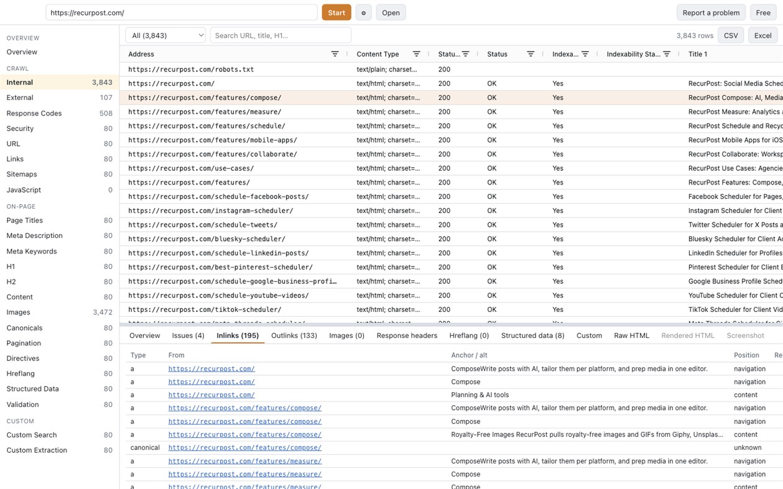This screenshot has width=783, height=489.
Task: Click the Free plan button
Action: (x=763, y=12)
